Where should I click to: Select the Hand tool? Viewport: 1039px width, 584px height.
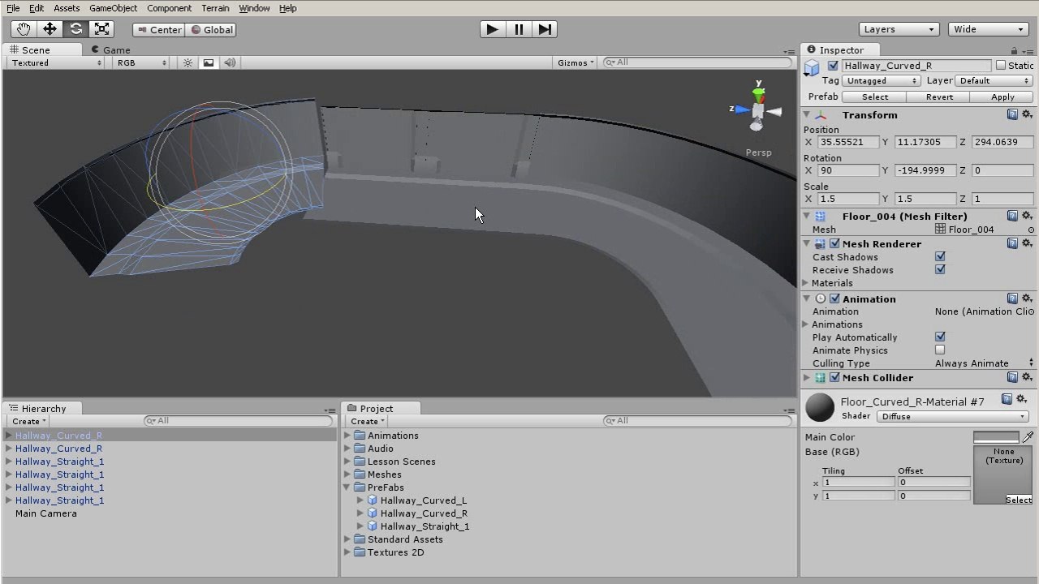24,29
